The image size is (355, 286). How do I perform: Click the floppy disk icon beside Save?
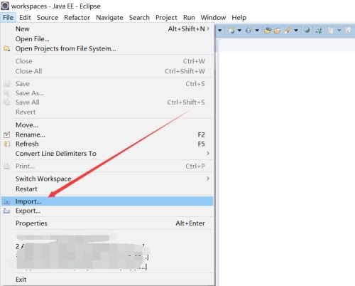click(x=6, y=84)
